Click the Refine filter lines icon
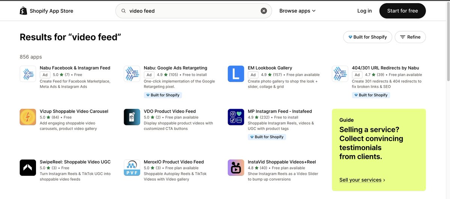Viewport: 450px width, 199px height. pos(403,37)
